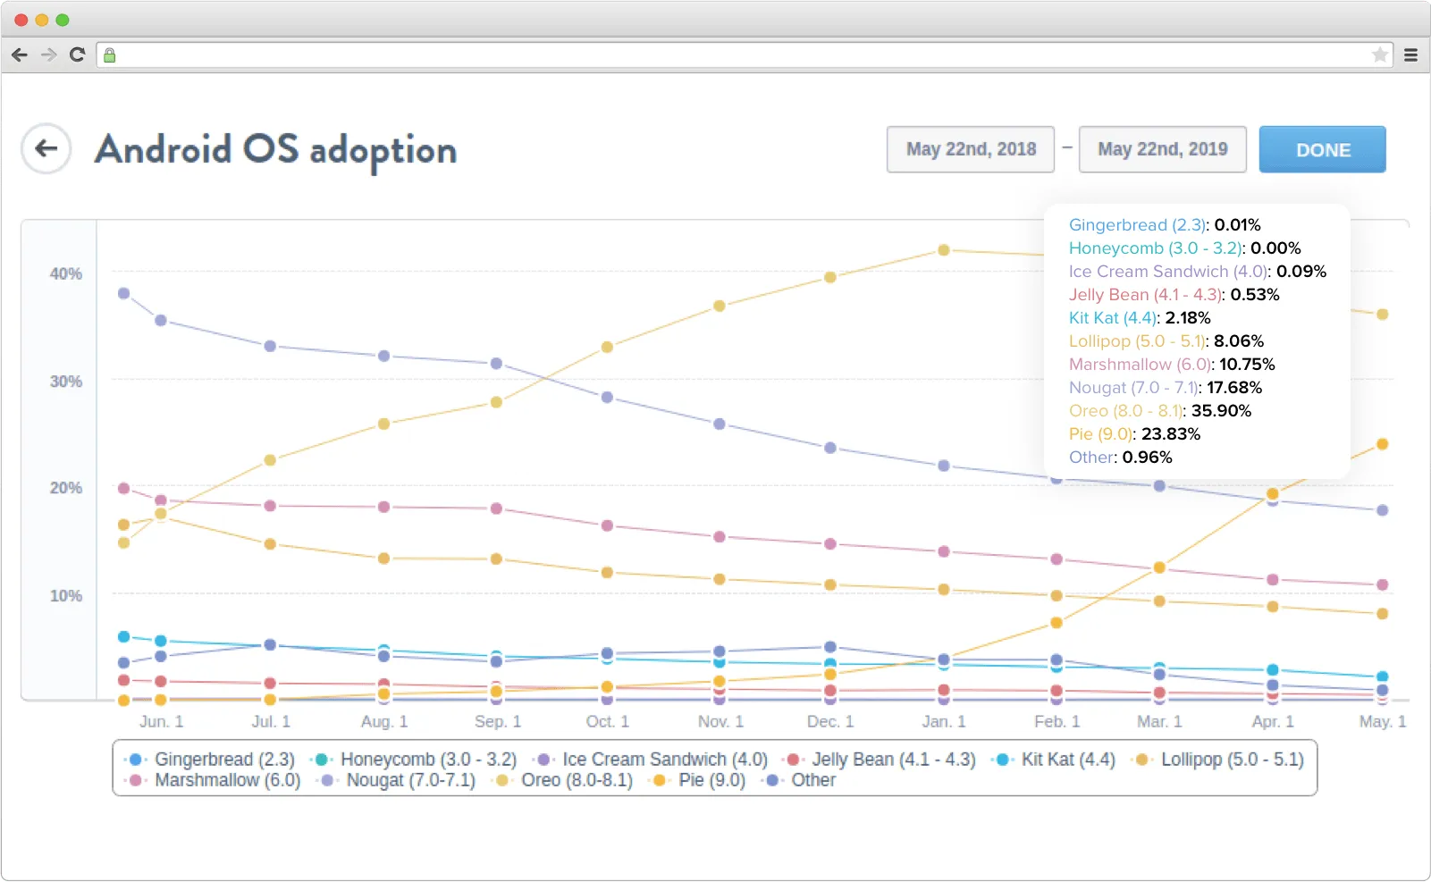Click Oreo peak data point at Jan. 1
Screen dimensions: 1431x882
point(943,250)
